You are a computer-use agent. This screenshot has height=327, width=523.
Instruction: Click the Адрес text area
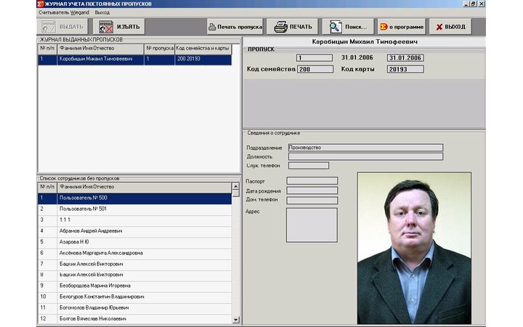[x=312, y=225]
